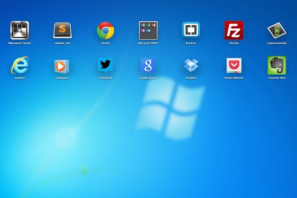
Task: Click the "Google Search" label text
Action: (148, 78)
